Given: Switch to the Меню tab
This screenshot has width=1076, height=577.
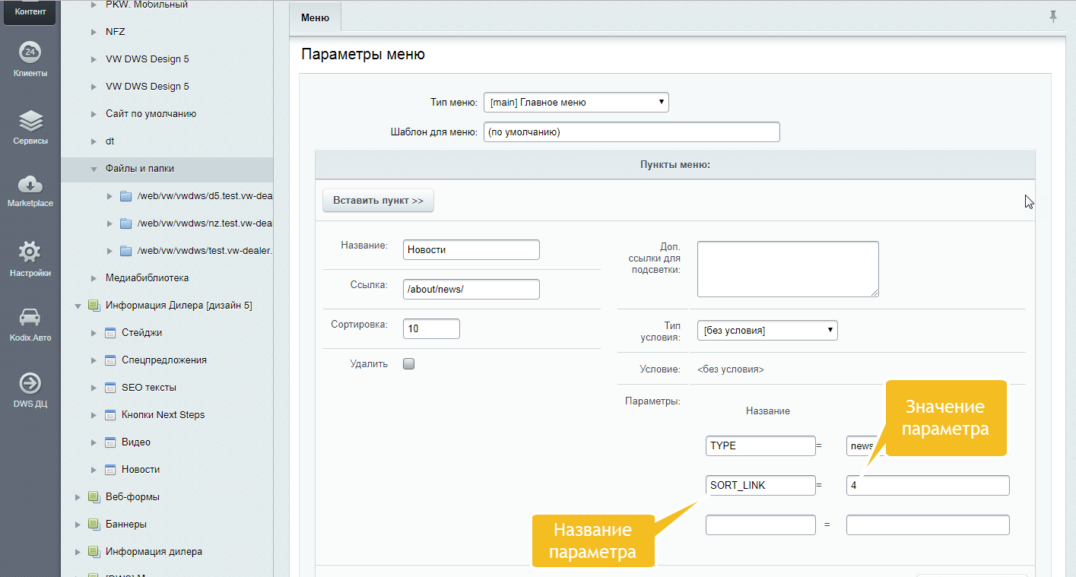Looking at the screenshot, I should click(315, 17).
